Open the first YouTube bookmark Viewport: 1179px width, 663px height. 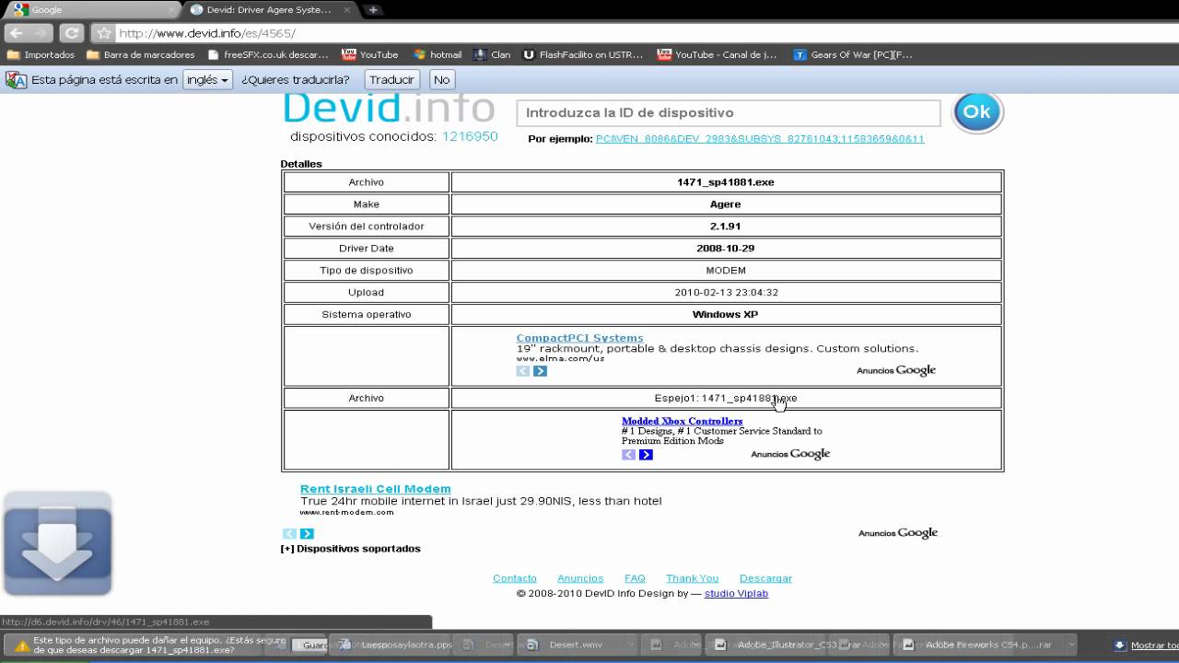pos(370,54)
